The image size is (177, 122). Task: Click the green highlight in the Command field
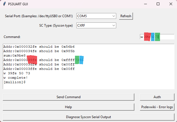157,37
